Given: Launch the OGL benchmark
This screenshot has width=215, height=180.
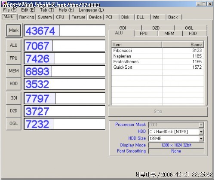Looking at the screenshot, I should point(14,124).
